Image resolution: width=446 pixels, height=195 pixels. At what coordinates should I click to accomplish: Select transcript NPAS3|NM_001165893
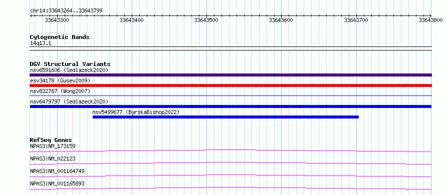[x=57, y=184]
